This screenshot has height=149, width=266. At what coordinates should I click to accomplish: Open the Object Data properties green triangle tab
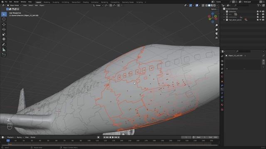tap(222, 101)
